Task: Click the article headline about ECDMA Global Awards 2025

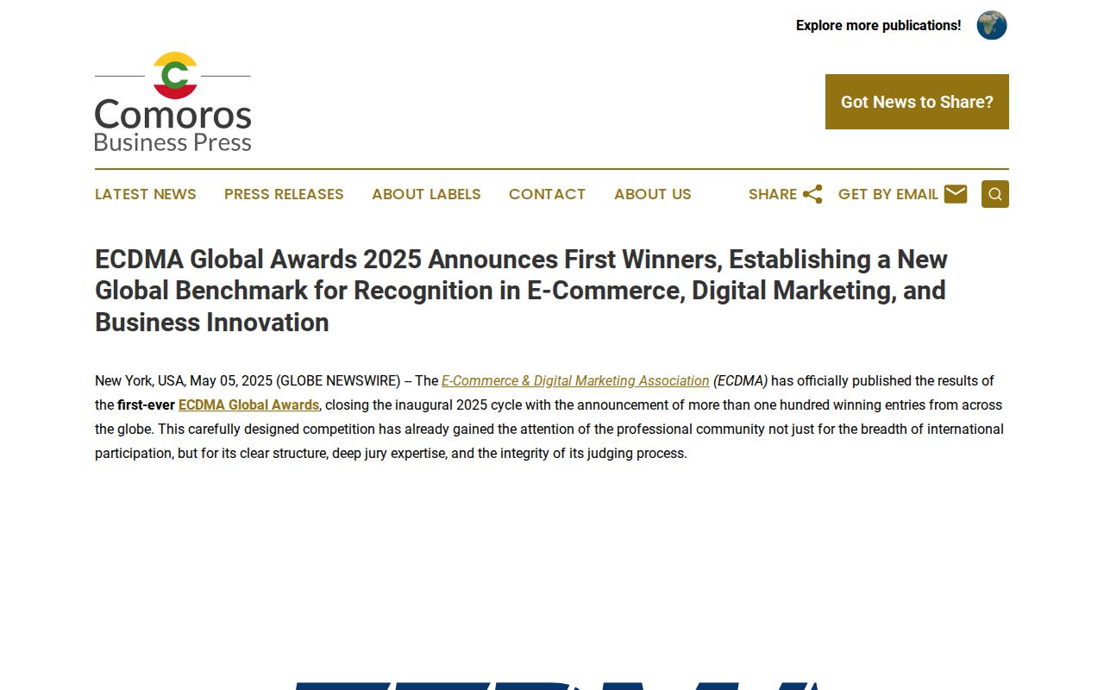Action: pyautogui.click(x=520, y=291)
